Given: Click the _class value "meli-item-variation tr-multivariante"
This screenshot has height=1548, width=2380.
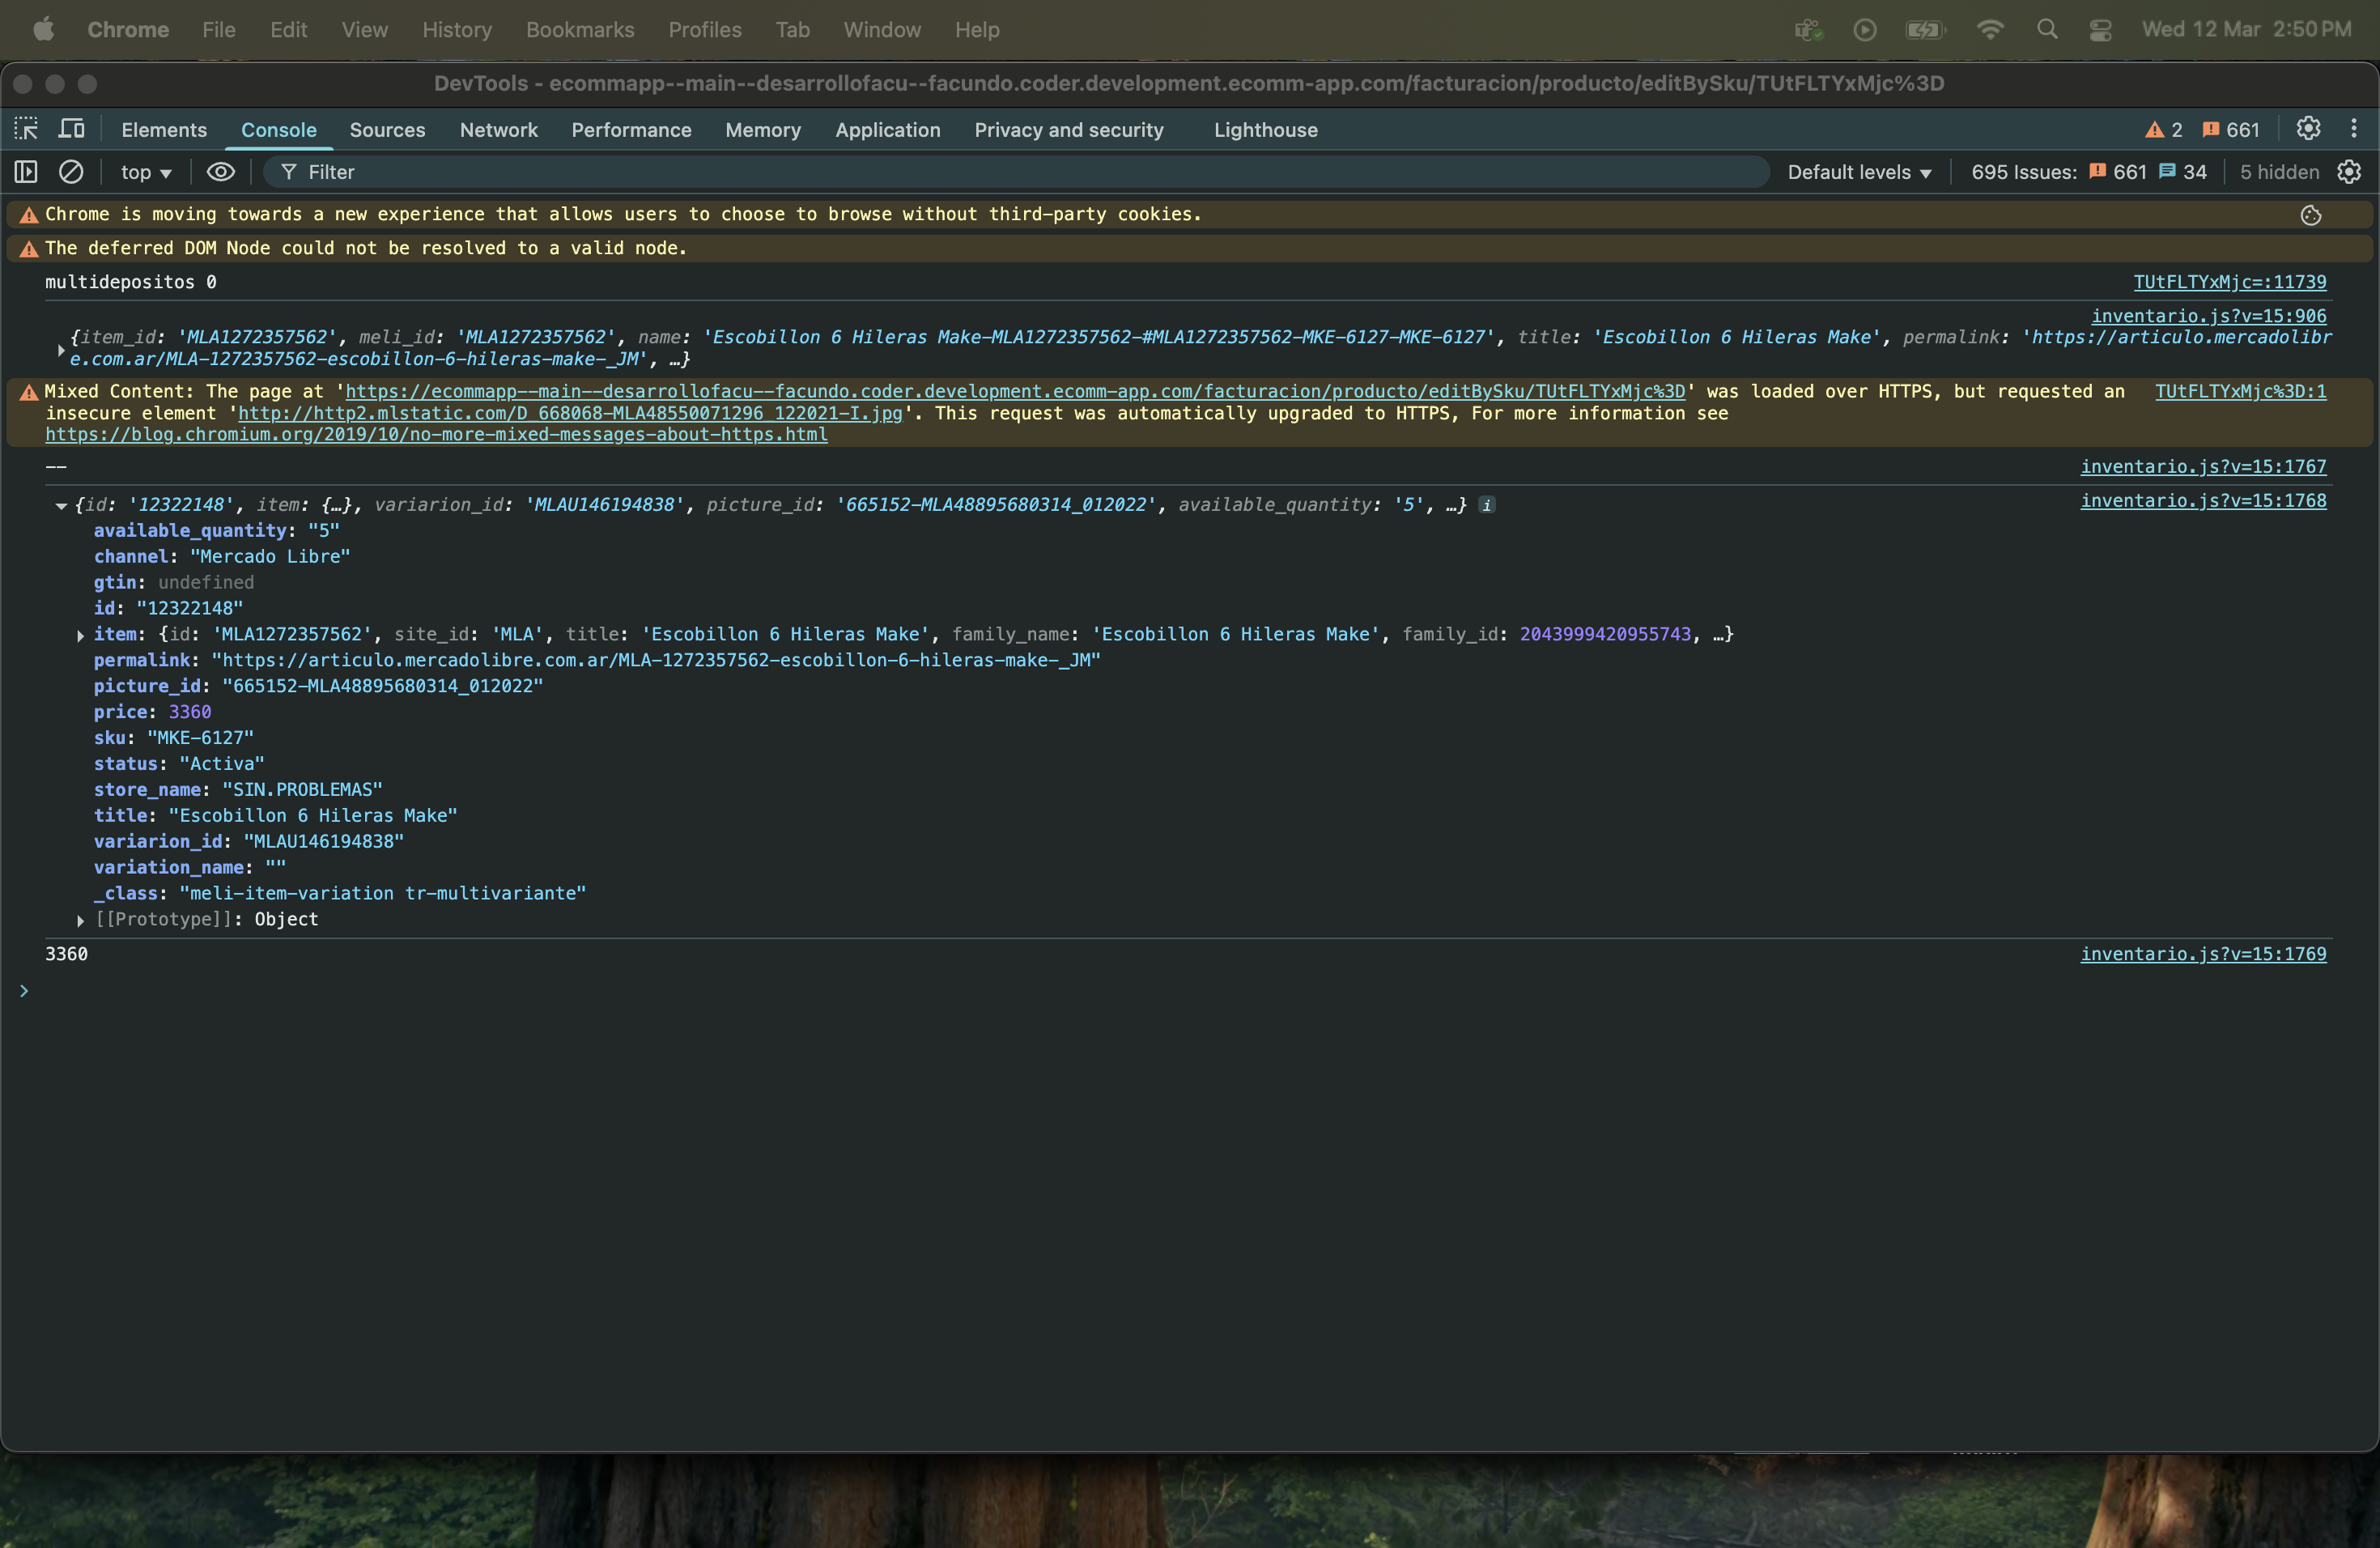Looking at the screenshot, I should (x=383, y=894).
